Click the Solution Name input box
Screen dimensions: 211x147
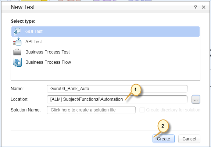tap(91, 110)
